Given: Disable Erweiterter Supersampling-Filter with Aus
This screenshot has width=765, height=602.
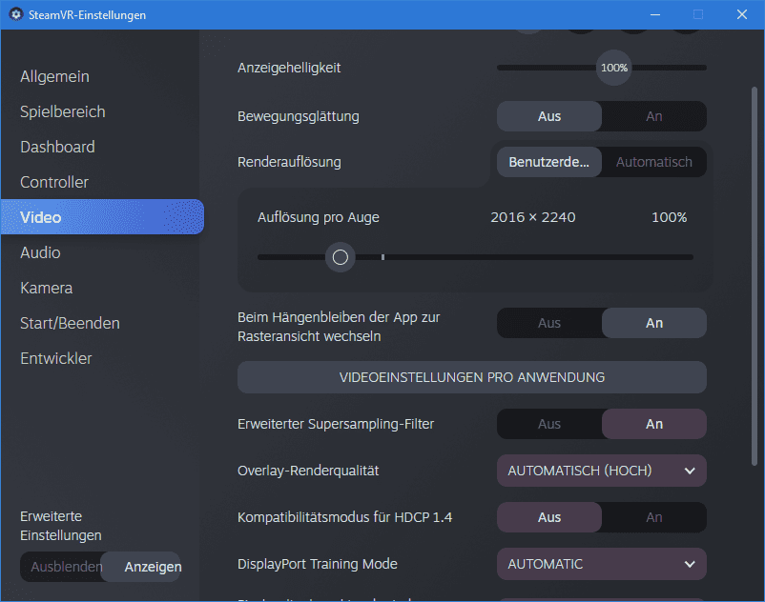Looking at the screenshot, I should click(549, 424).
